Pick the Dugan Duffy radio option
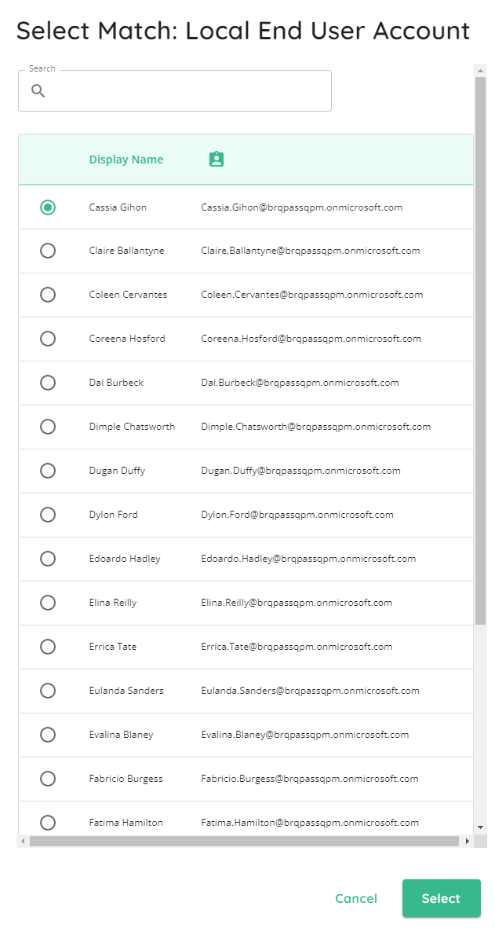The width and height of the screenshot is (495, 928). [x=48, y=471]
